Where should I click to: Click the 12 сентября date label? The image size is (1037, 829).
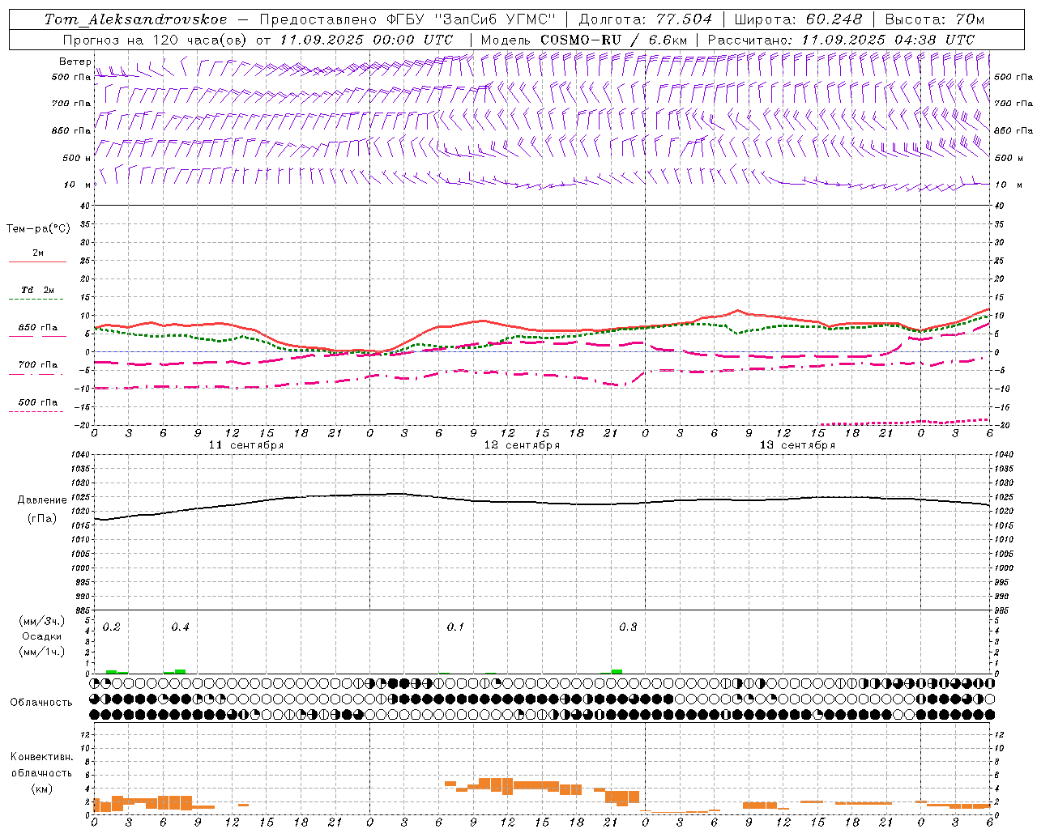pos(522,445)
